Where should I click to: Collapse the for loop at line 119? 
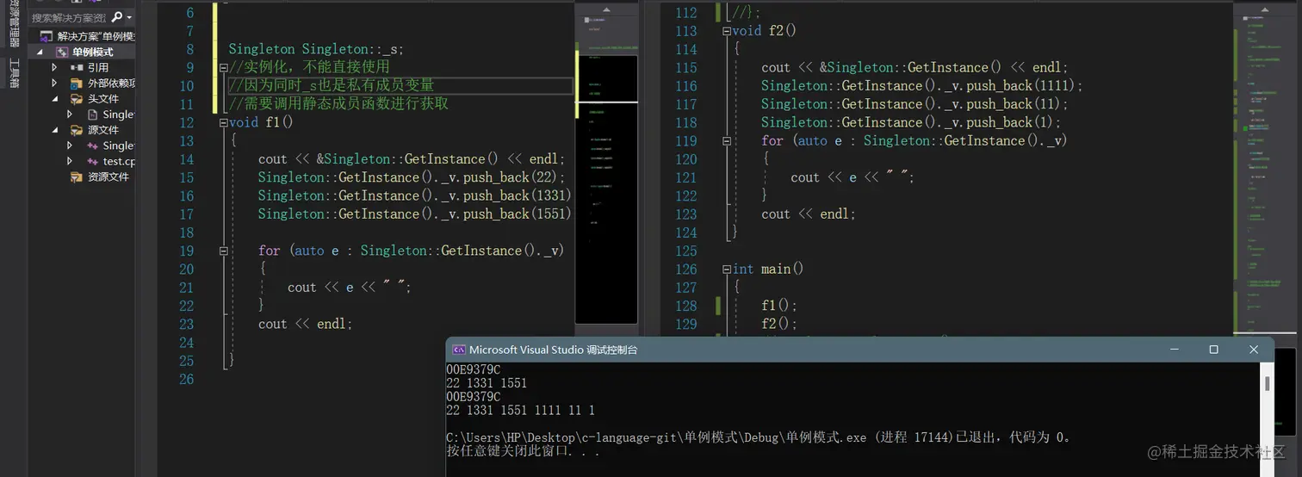click(x=727, y=140)
